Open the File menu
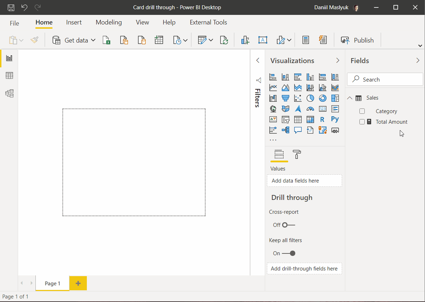The width and height of the screenshot is (425, 302). pos(15,23)
